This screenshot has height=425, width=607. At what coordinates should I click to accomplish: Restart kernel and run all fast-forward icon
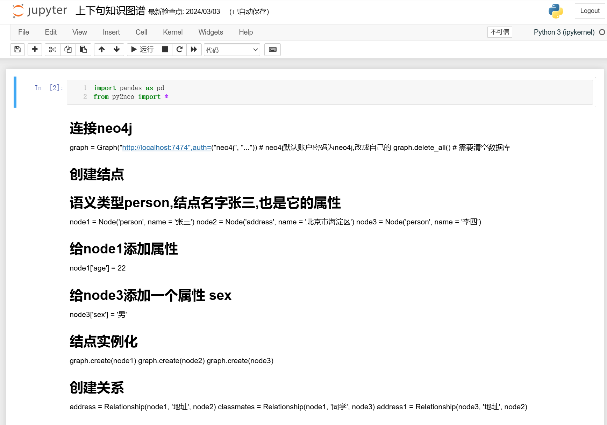(x=194, y=50)
